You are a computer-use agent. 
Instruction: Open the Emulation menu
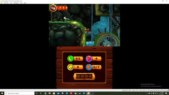pos(6,3)
